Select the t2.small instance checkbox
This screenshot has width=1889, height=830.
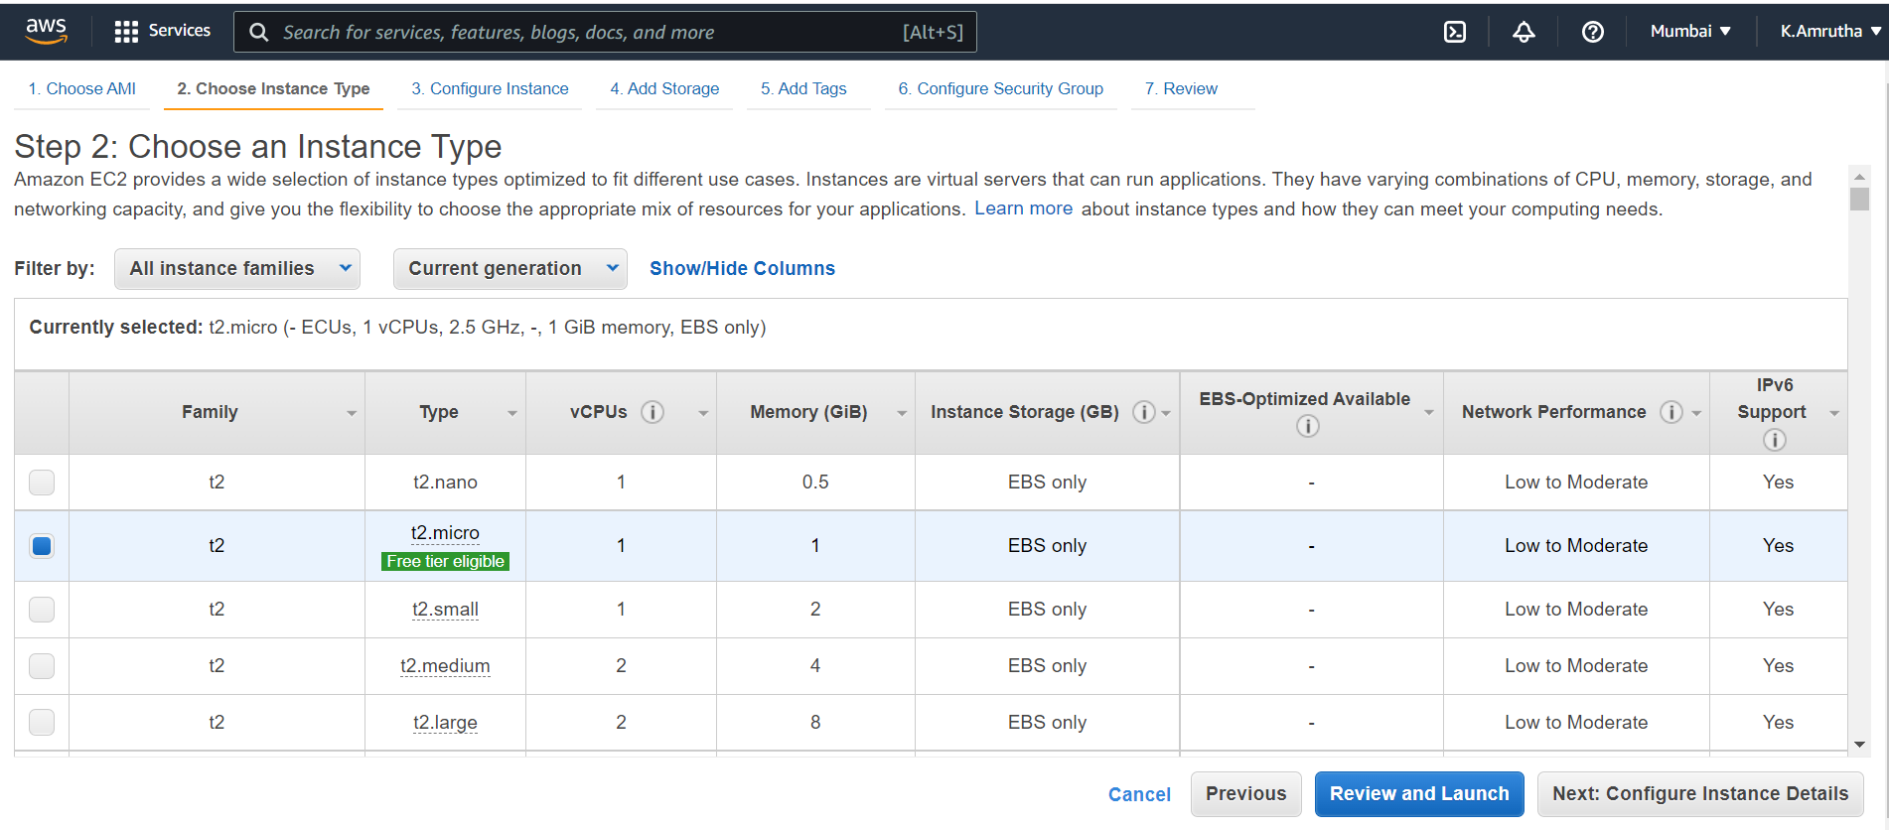click(x=42, y=610)
